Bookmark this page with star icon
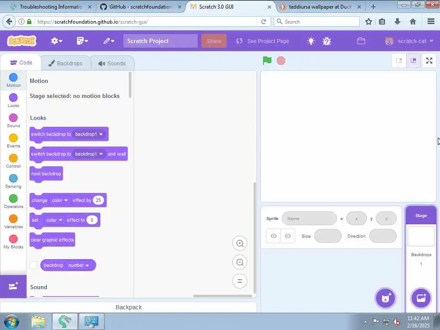The image size is (440, 330). pos(368,21)
